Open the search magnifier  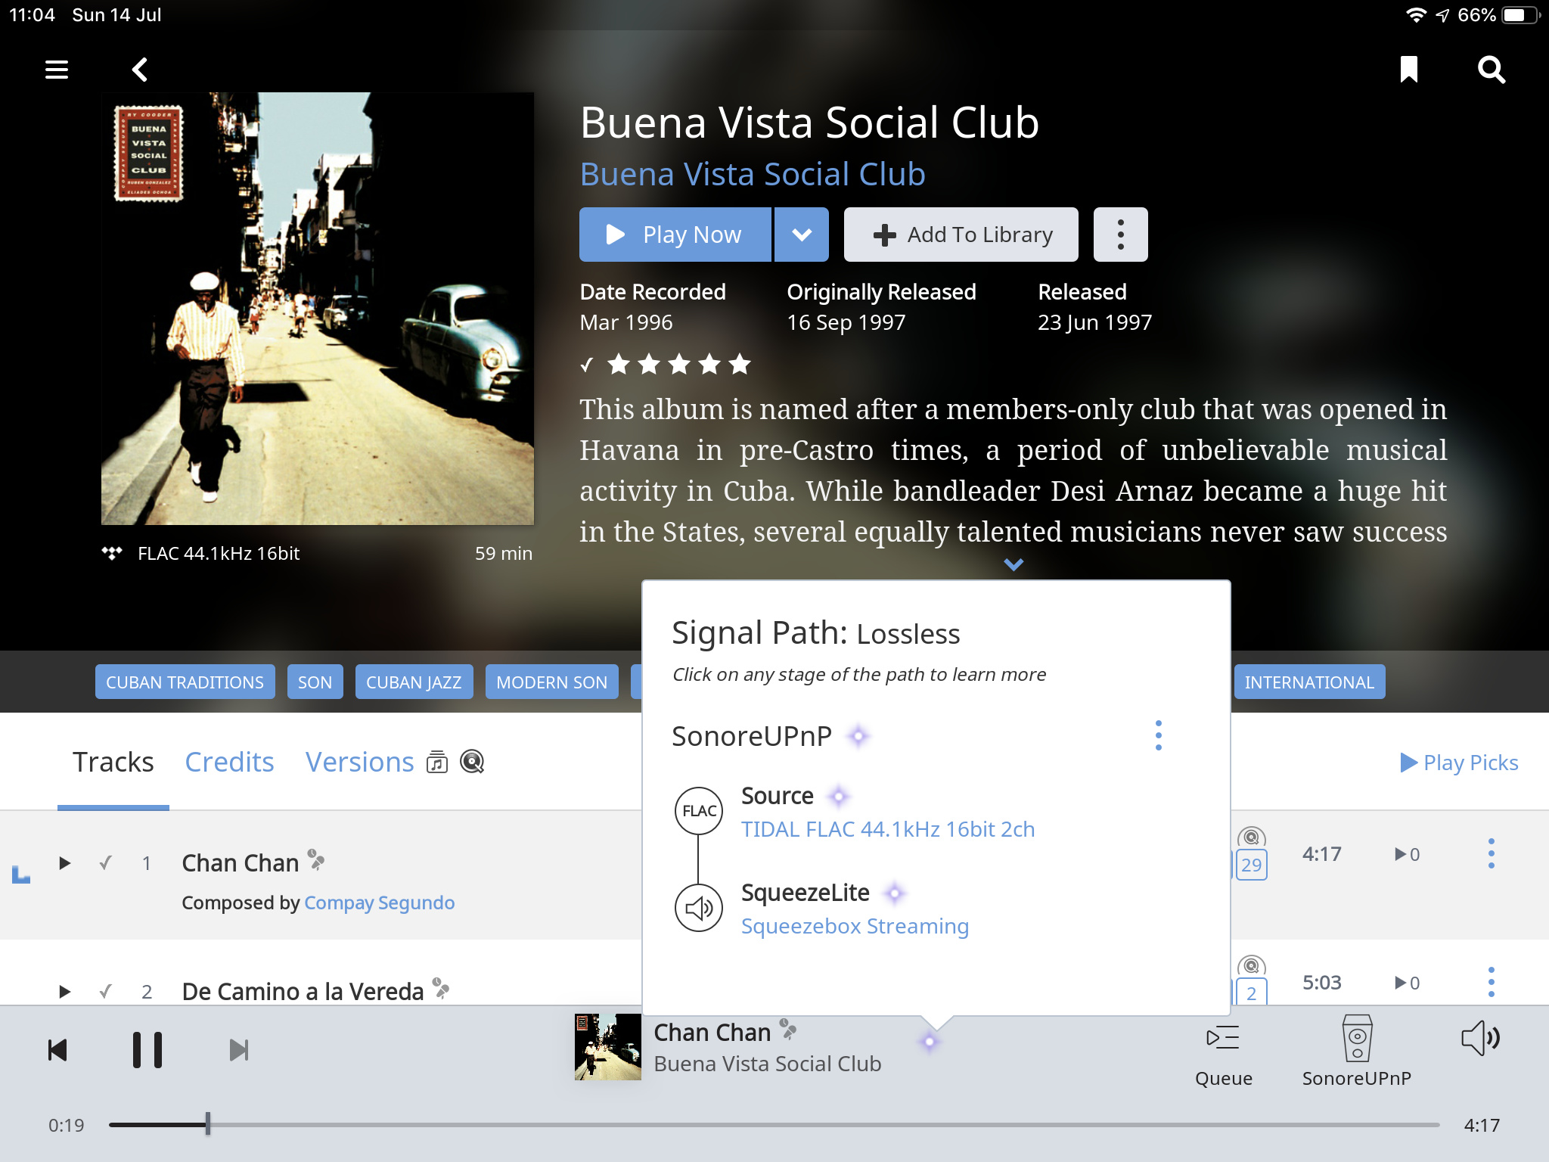1491,70
